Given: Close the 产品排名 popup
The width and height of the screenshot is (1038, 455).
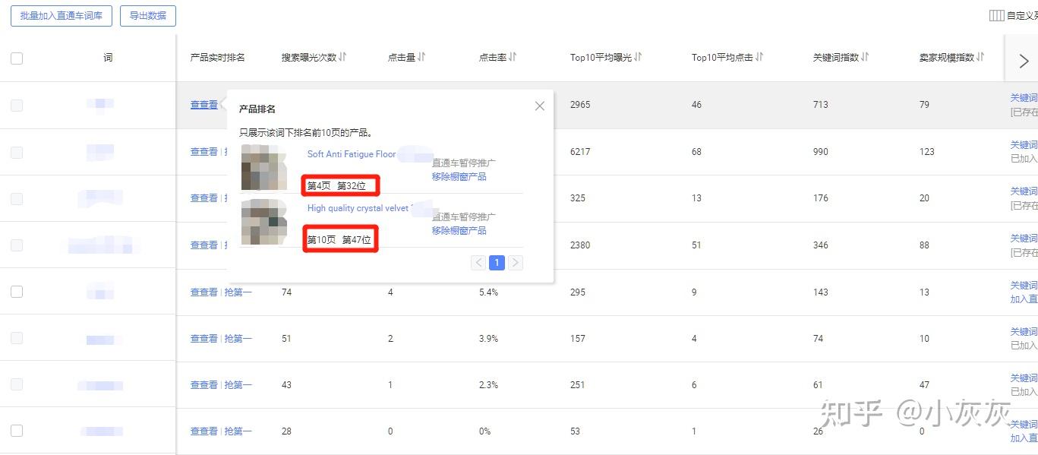Looking at the screenshot, I should (540, 106).
